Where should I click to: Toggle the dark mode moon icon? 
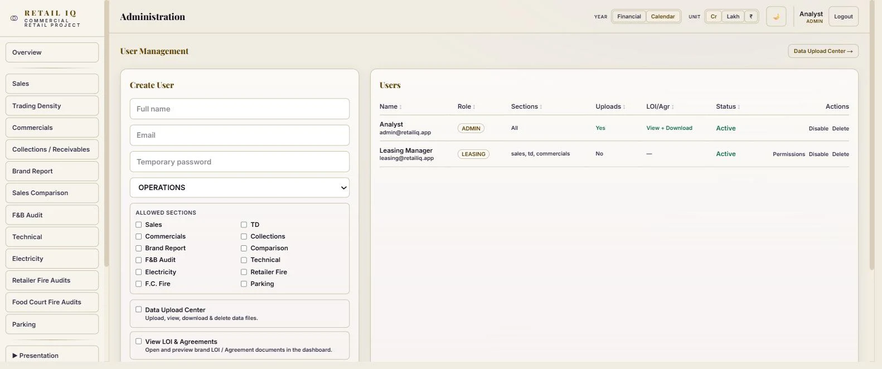point(776,17)
